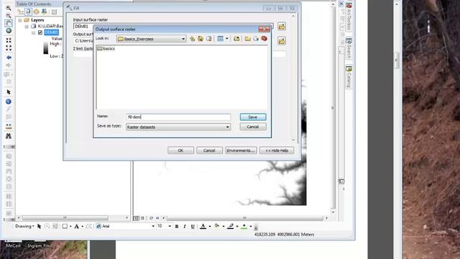Open the Catalog side tab

(349, 77)
